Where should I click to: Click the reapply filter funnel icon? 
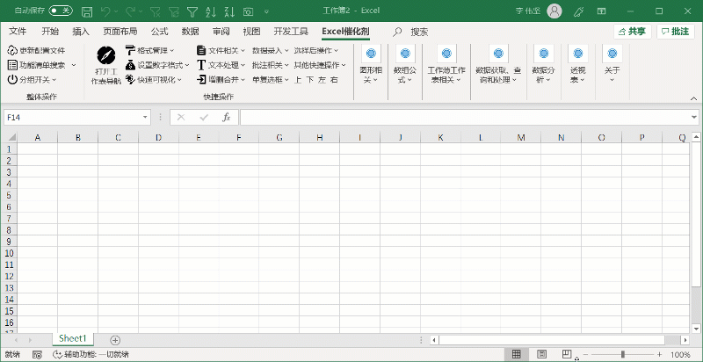pyautogui.click(x=173, y=11)
